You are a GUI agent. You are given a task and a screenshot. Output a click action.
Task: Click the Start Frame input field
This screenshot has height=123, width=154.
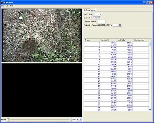(98, 14)
